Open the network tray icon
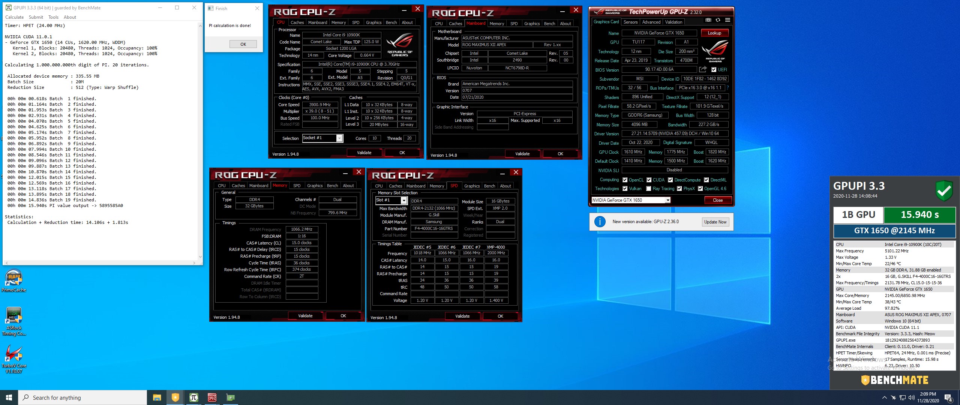This screenshot has height=405, width=960. point(903,397)
